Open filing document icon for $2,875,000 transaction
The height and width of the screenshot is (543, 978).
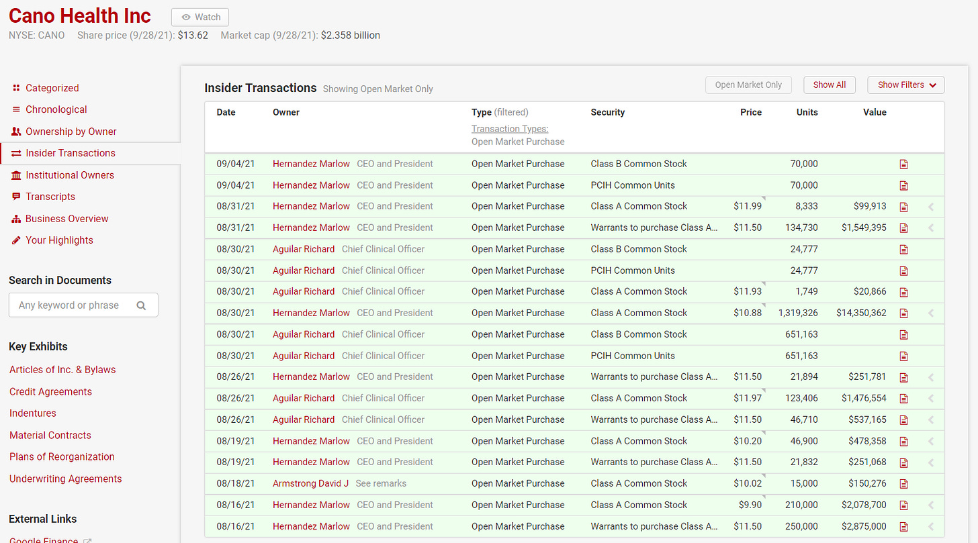point(903,527)
